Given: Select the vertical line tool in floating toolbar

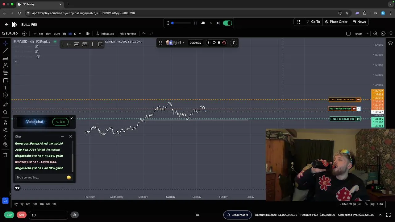Looking at the screenshot, I should (92, 44).
